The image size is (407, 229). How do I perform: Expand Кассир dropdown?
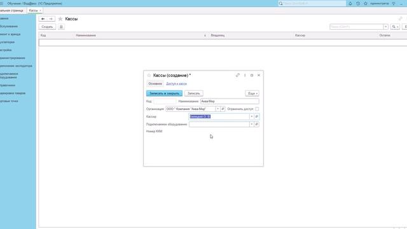[252, 116]
